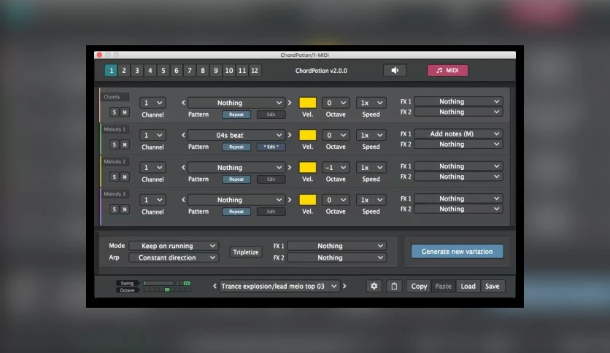Open the Chords Channel dropdown

[152, 103]
